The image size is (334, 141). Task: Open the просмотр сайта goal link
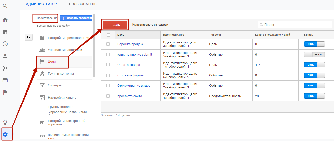pyautogui.click(x=130, y=96)
